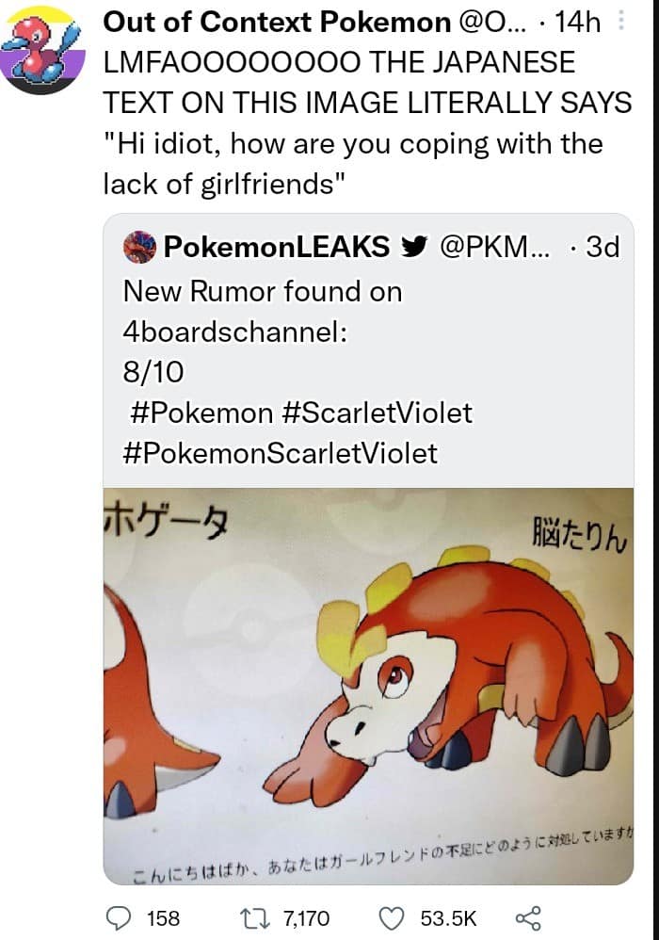Open the #Pokemon hashtag
The height and width of the screenshot is (940, 659).
point(198,413)
